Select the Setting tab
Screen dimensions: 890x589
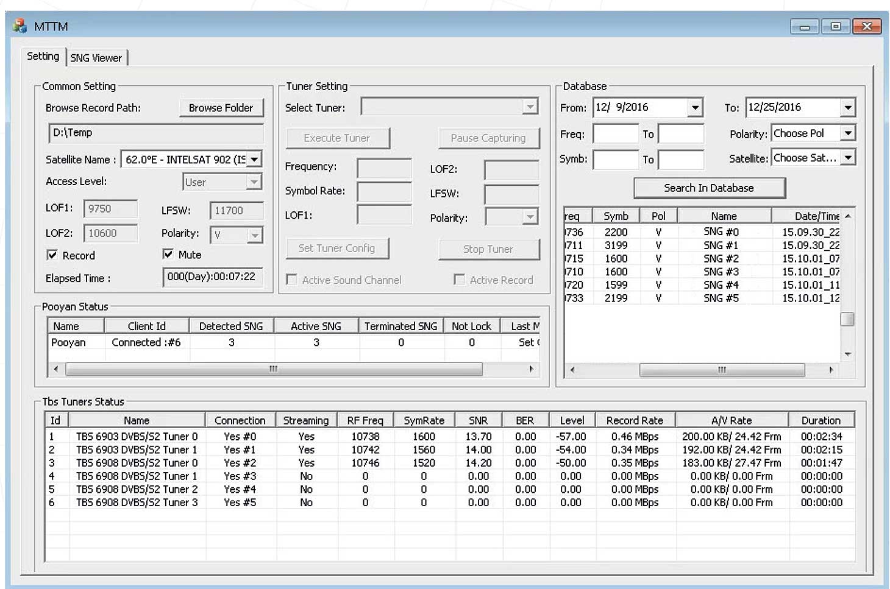pyautogui.click(x=43, y=56)
